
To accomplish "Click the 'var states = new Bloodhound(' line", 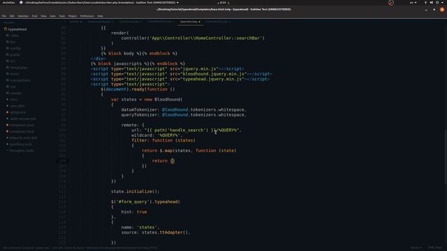I will tap(147, 99).
